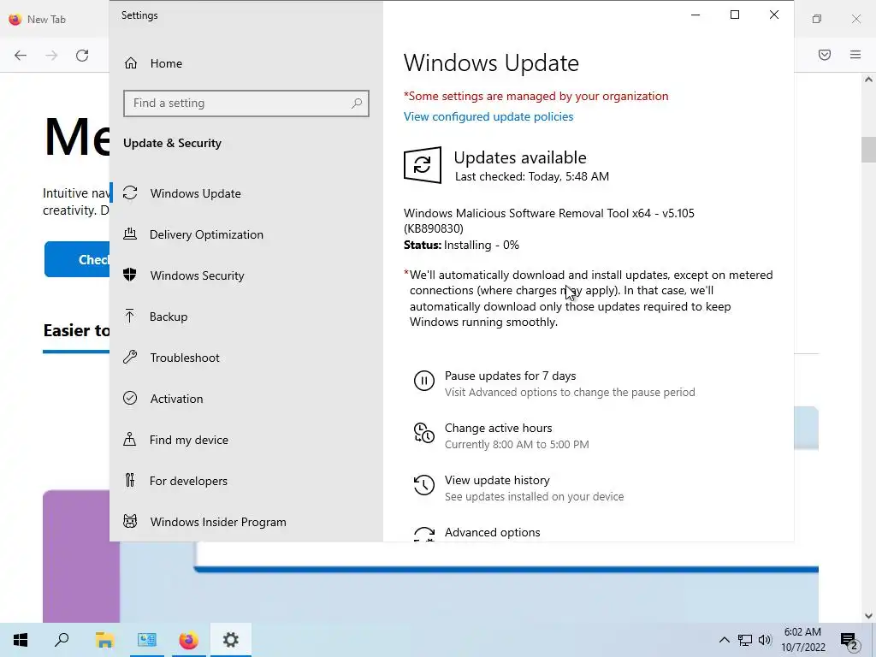Click the Find my device icon

click(130, 439)
